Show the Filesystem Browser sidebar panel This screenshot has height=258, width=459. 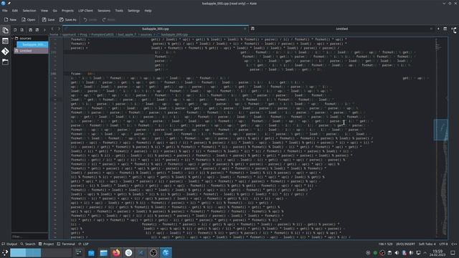coord(5,62)
